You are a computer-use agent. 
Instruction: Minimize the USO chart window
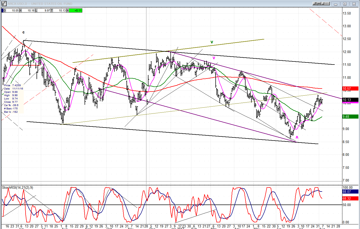pyautogui.click(x=335, y=4)
